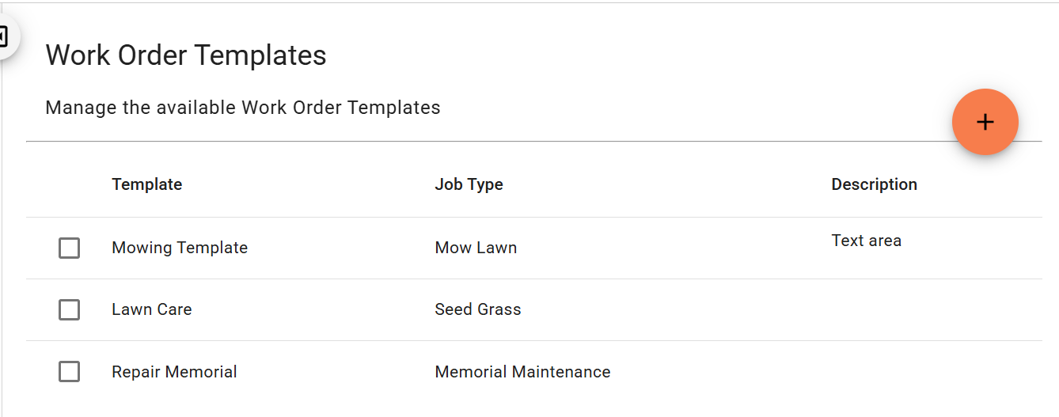
Task: Click the orange plus add template button
Action: tap(985, 122)
